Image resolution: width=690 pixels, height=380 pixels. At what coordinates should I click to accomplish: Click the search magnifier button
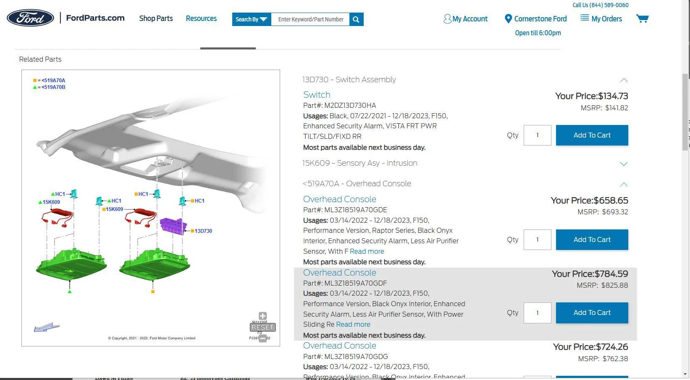(x=356, y=19)
